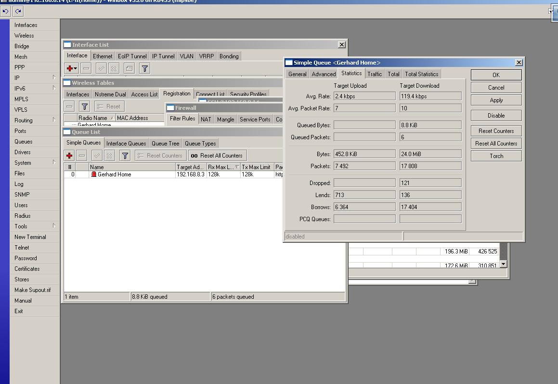
Task: Click the redo arrow in top toolbar
Action: point(18,12)
